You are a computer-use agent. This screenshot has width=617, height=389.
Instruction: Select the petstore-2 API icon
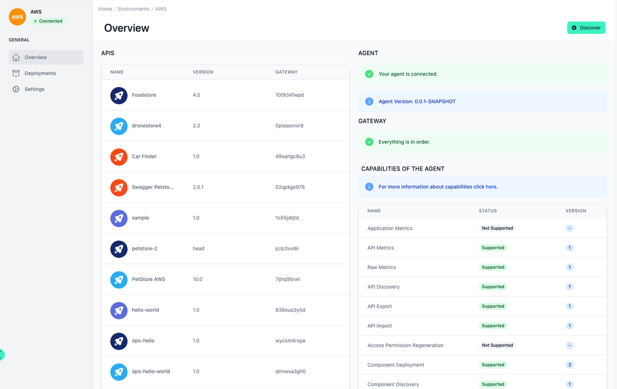point(118,248)
